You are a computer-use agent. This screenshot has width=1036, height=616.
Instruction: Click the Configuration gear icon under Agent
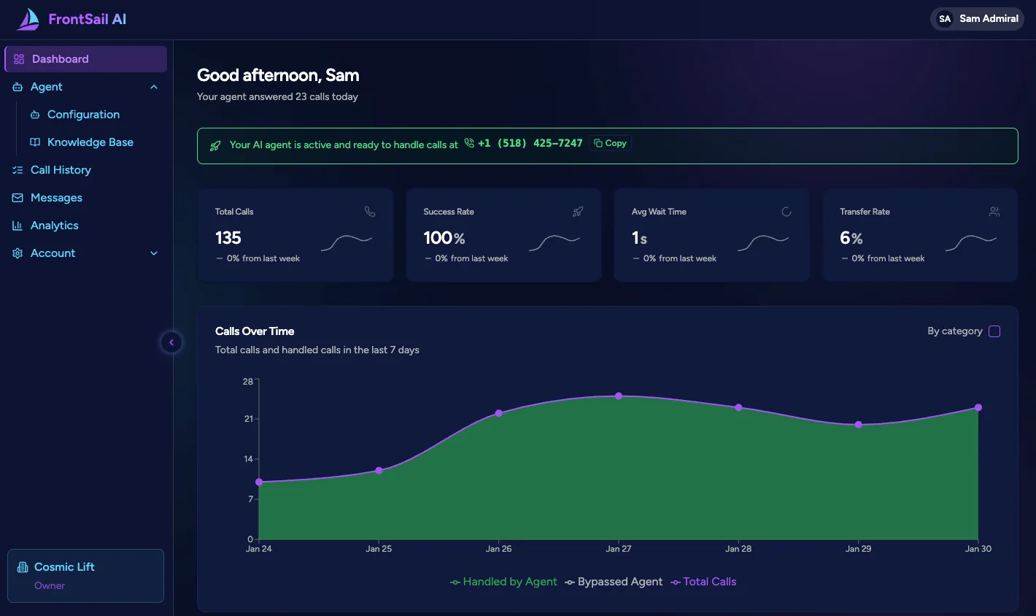(x=34, y=115)
